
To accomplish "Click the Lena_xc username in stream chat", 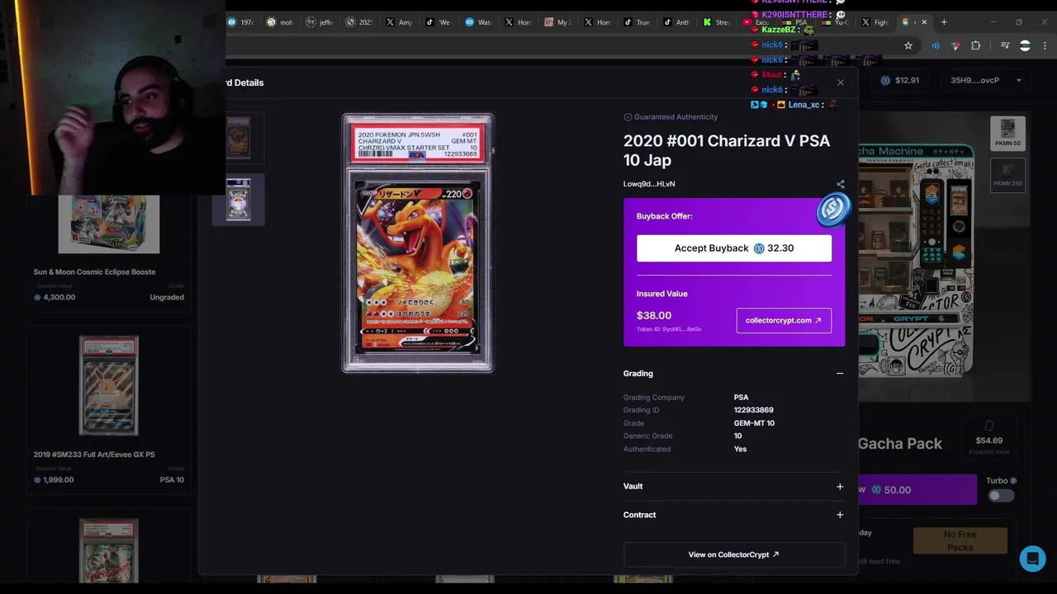I will click(x=803, y=105).
